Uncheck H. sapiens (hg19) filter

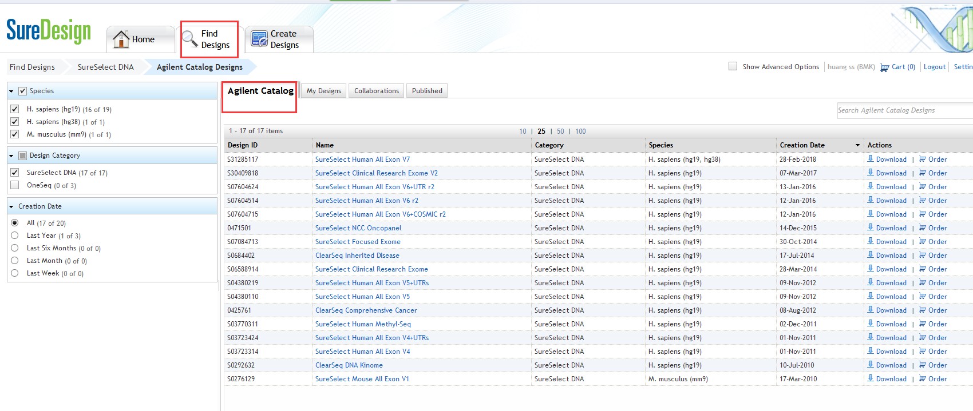point(15,109)
